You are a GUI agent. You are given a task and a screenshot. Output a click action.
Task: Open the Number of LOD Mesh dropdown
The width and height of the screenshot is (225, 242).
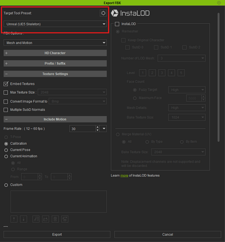tap(181, 58)
